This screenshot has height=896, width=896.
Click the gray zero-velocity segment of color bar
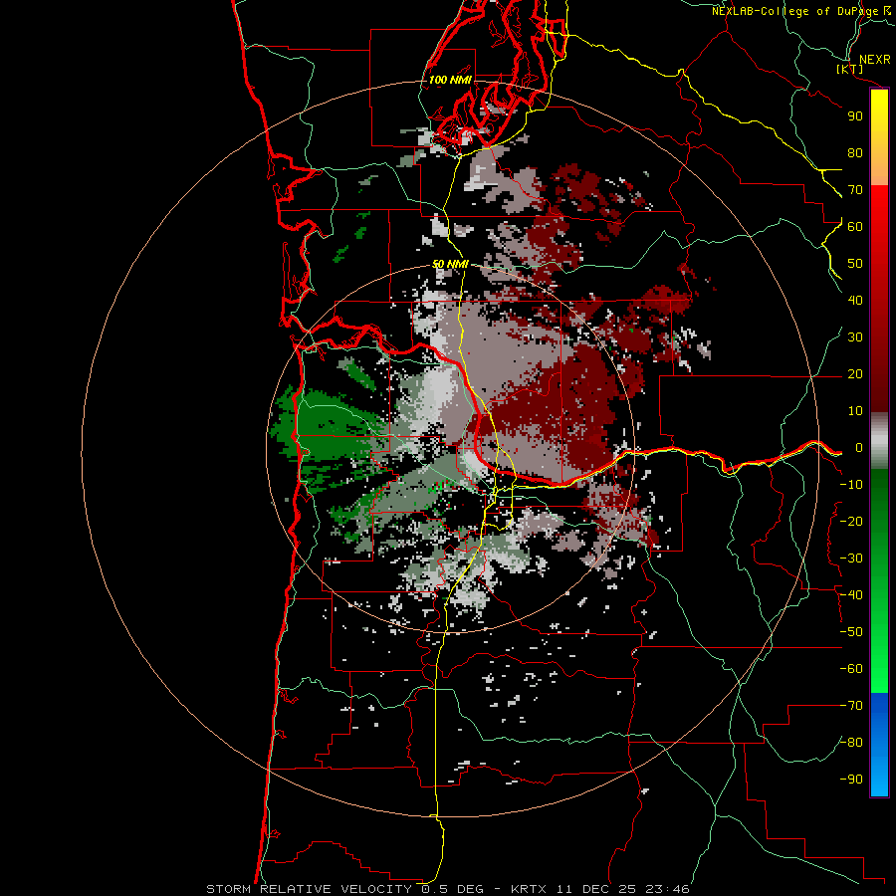879,441
